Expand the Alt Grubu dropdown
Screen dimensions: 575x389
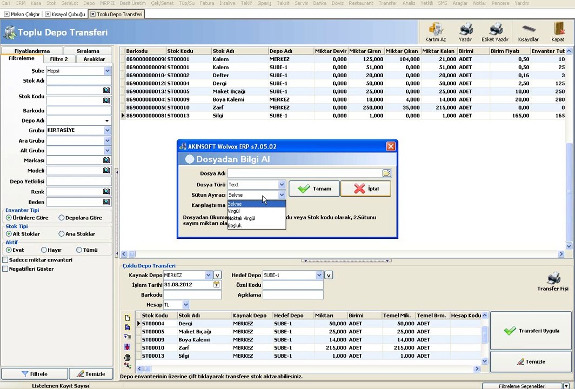107,150
